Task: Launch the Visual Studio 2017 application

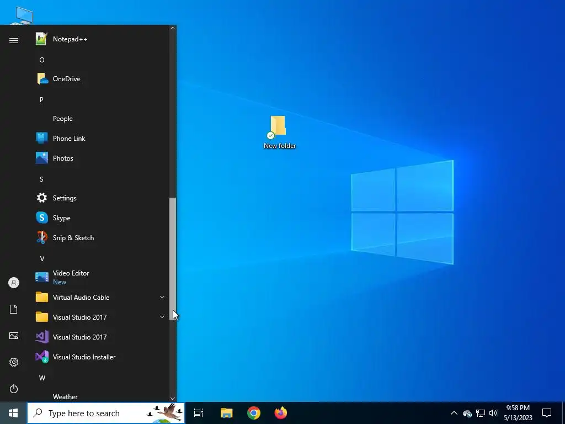Action: coord(101,337)
